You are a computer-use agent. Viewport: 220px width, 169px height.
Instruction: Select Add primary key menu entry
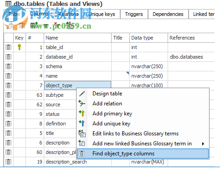pyautogui.click(x=143, y=114)
